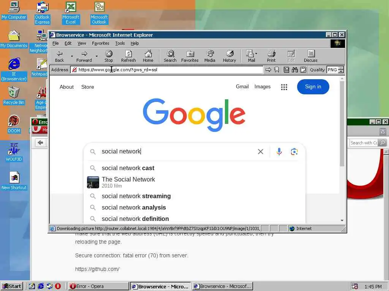Open Forward button history dropdown arrow
The image size is (389, 291).
tap(97, 56)
